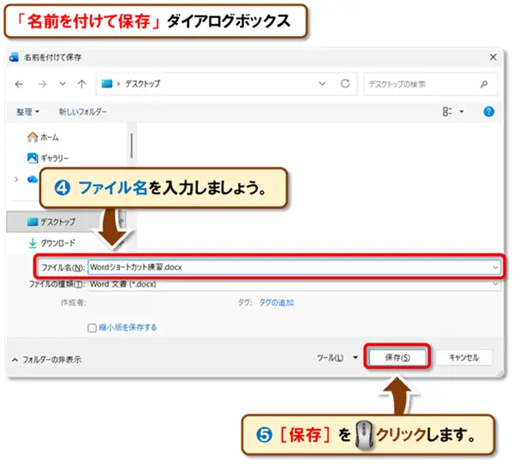This screenshot has width=514, height=464.
Task: Open recent locations chevron next to arrows
Action: click(x=63, y=84)
